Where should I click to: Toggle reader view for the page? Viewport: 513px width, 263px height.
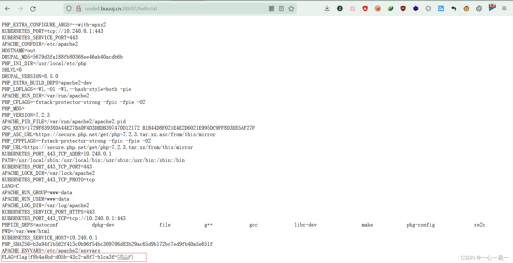click(x=281, y=9)
